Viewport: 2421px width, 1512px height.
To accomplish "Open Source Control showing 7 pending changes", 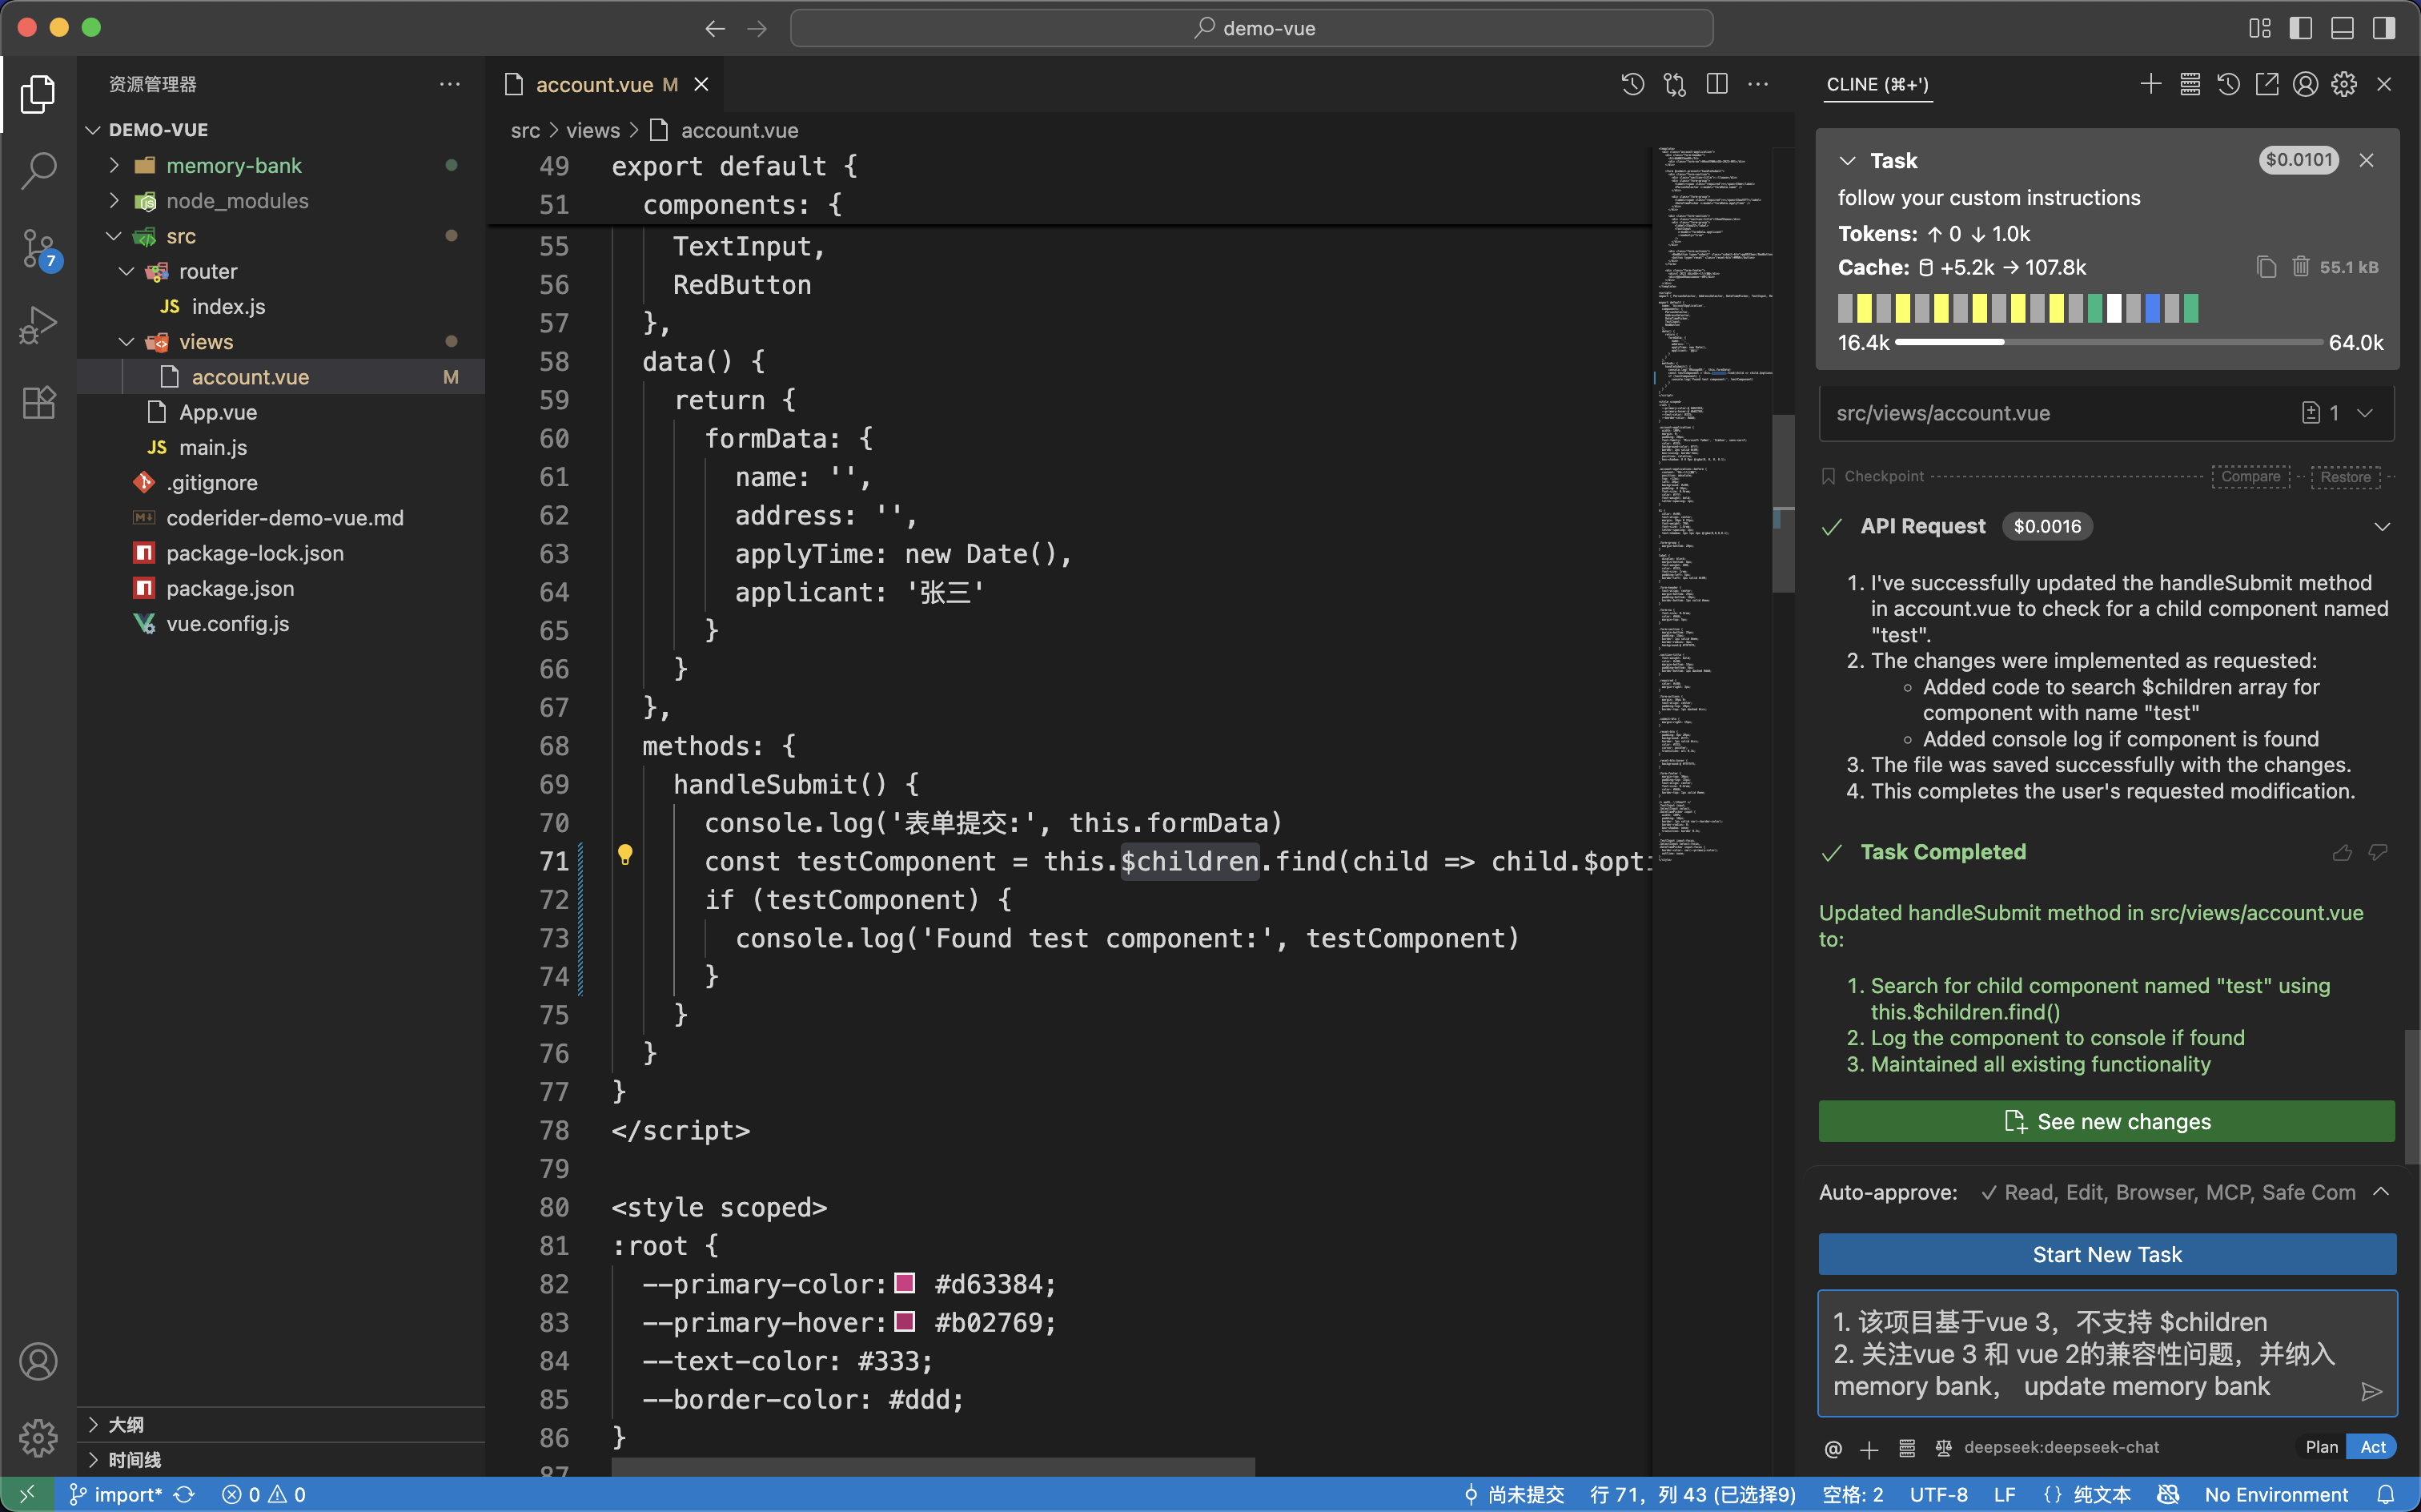I will tap(38, 248).
